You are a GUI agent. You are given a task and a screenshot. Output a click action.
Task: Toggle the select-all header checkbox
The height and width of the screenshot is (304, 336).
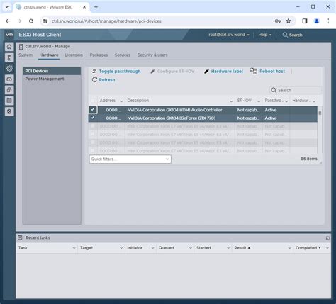pyautogui.click(x=93, y=101)
